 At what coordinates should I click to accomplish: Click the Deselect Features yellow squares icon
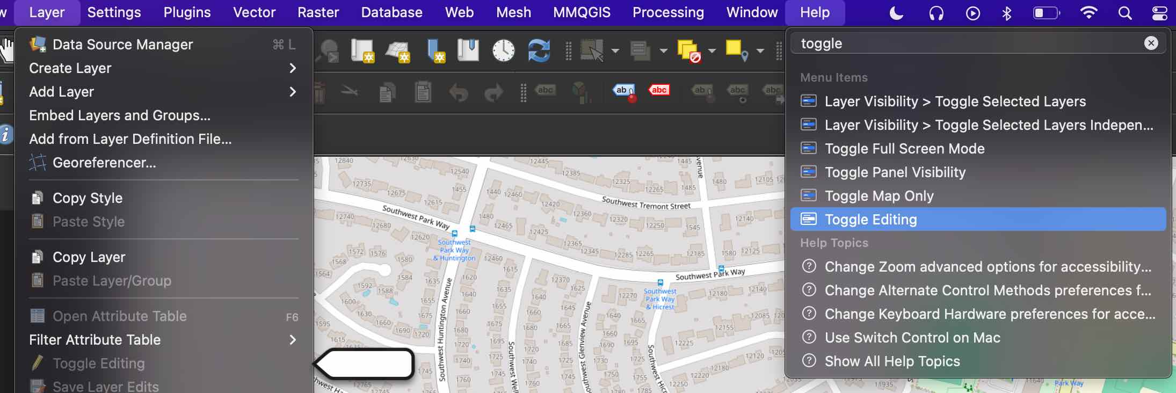688,51
